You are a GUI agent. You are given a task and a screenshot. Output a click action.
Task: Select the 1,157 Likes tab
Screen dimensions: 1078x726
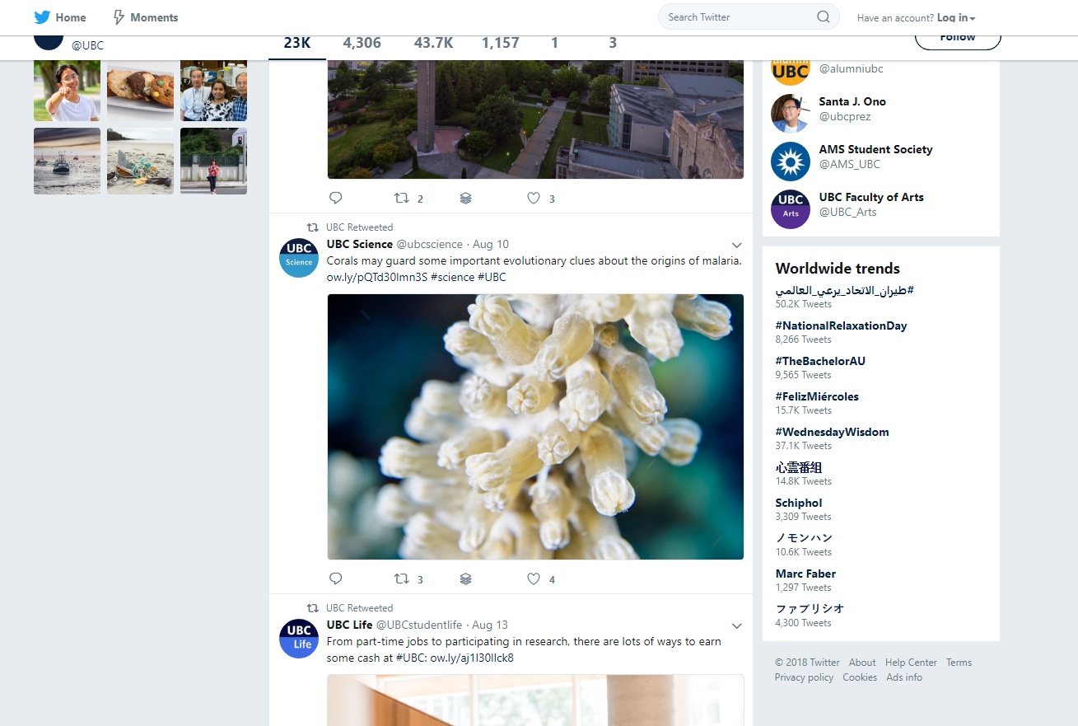pyautogui.click(x=501, y=44)
